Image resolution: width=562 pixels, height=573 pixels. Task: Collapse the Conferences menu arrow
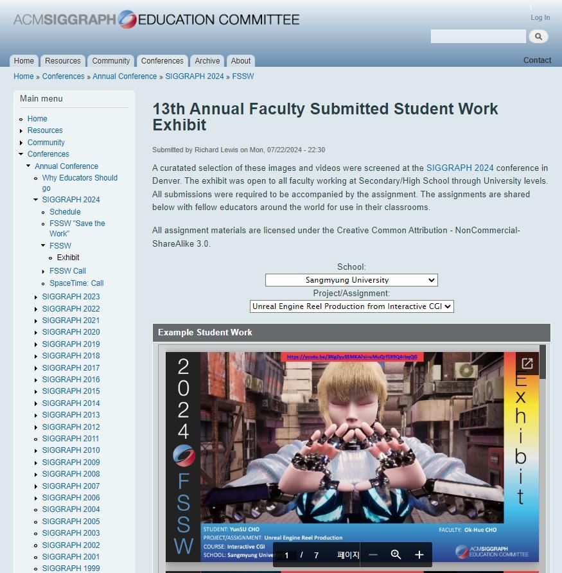[21, 154]
